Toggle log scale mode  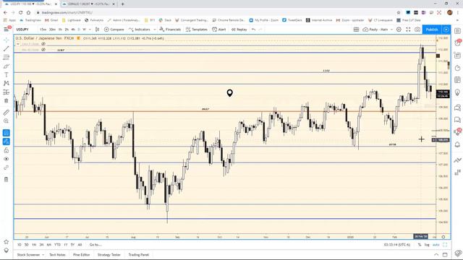coord(427,245)
